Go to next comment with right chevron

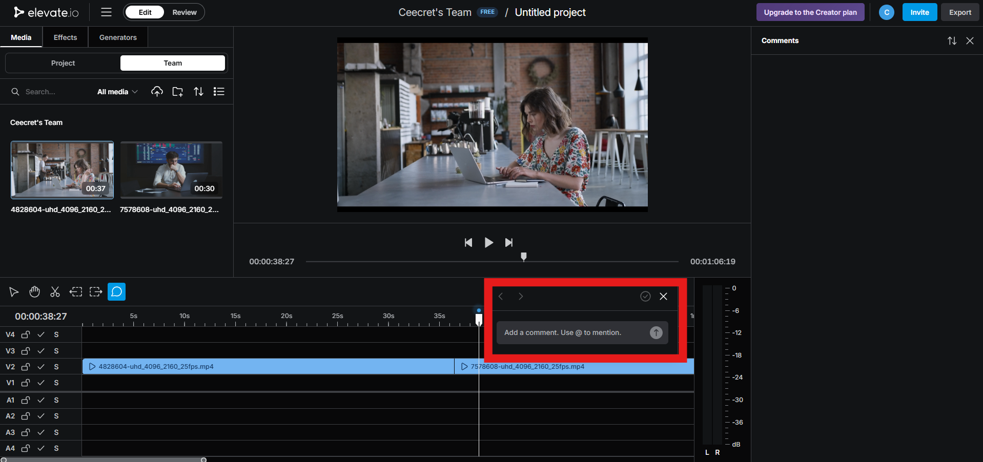tap(521, 296)
